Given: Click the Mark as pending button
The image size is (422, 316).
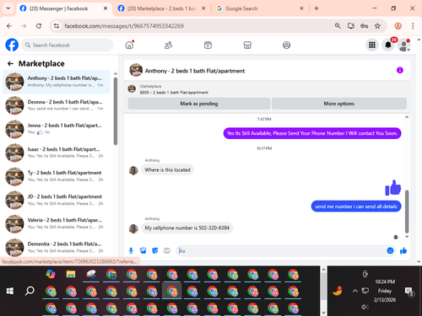Looking at the screenshot, I should (x=199, y=104).
